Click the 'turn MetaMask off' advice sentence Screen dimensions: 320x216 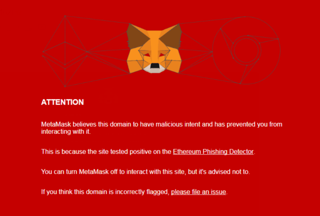click(145, 171)
